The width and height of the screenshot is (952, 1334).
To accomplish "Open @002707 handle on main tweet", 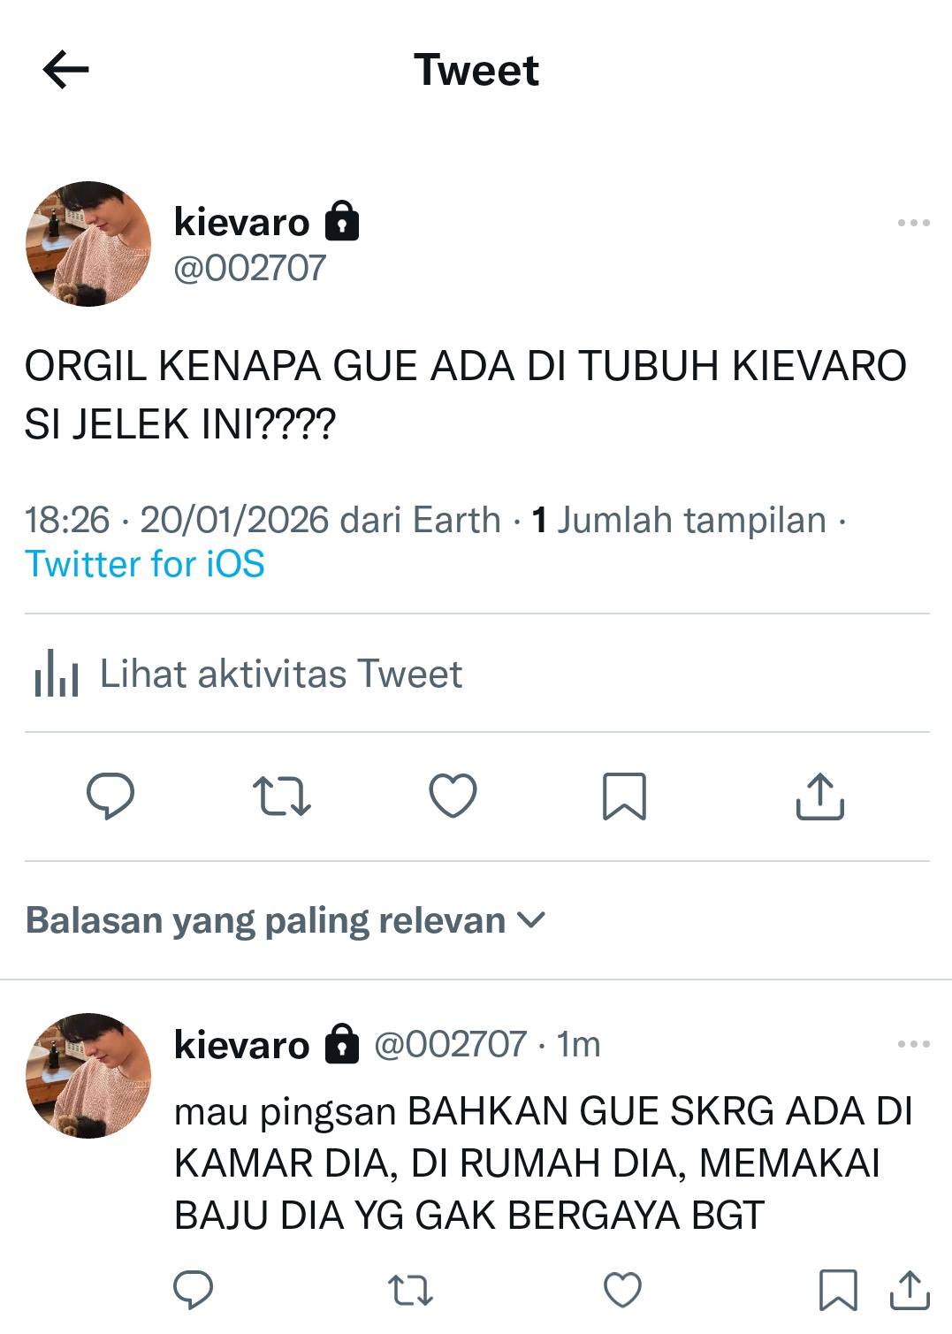I will click(x=250, y=268).
